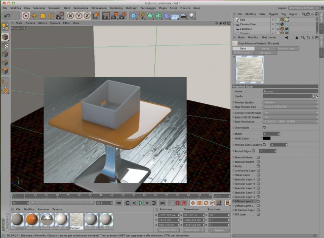Play the animation forward
This screenshot has height=238, width=324.
pos(141,203)
